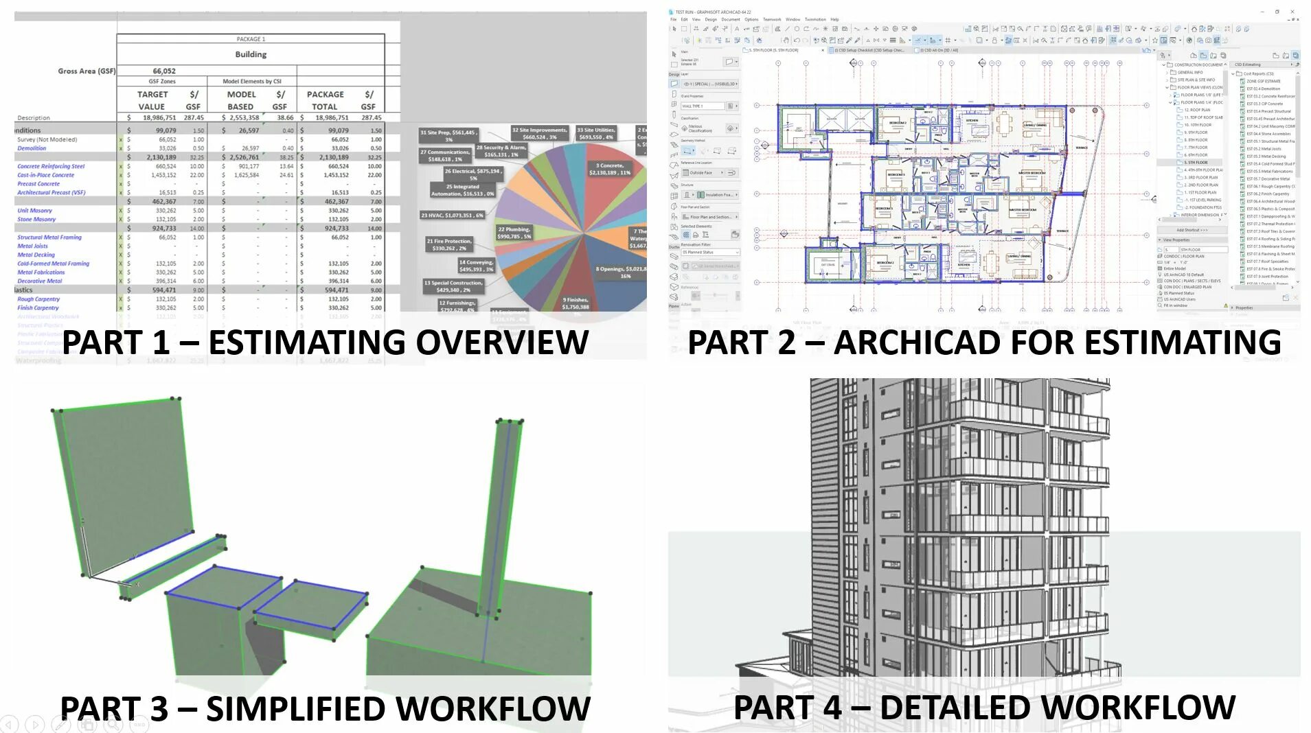Toggle the View Map button in Navigator
This screenshot has width=1311, height=733.
(x=1203, y=56)
